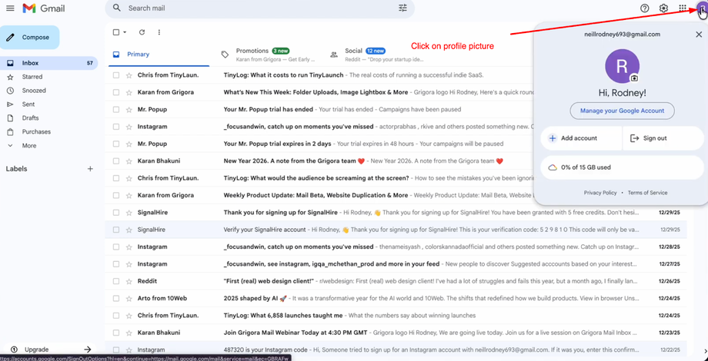The image size is (708, 361).
Task: Open the Privacy Policy link
Action: click(x=600, y=193)
